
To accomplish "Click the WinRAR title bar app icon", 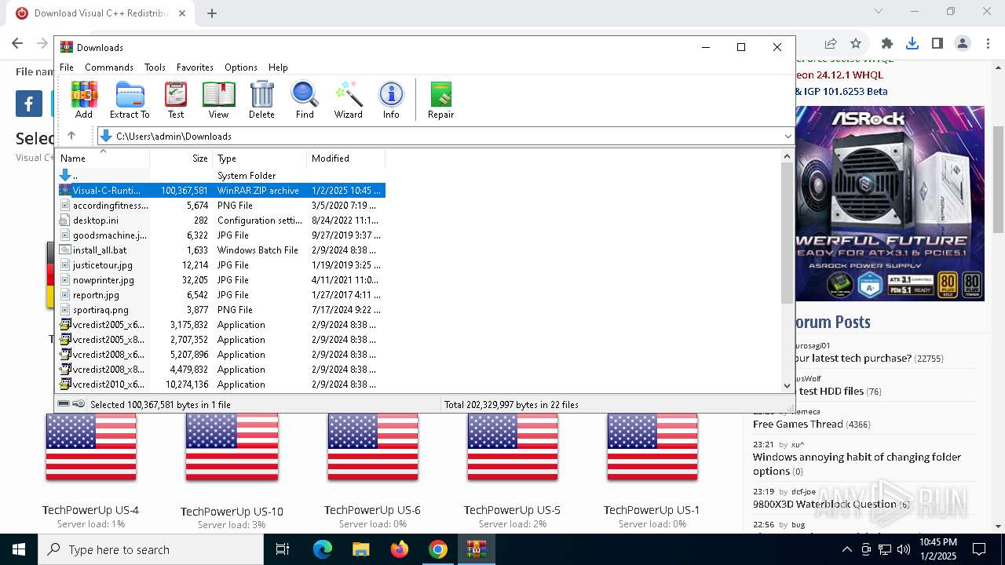I will 67,47.
